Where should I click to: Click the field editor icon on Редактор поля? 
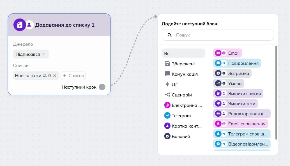218,114
